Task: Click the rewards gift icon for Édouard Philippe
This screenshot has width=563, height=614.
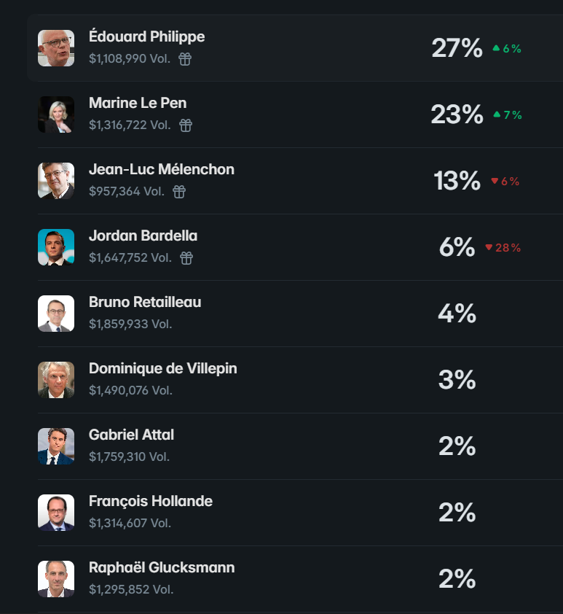Action: [185, 59]
